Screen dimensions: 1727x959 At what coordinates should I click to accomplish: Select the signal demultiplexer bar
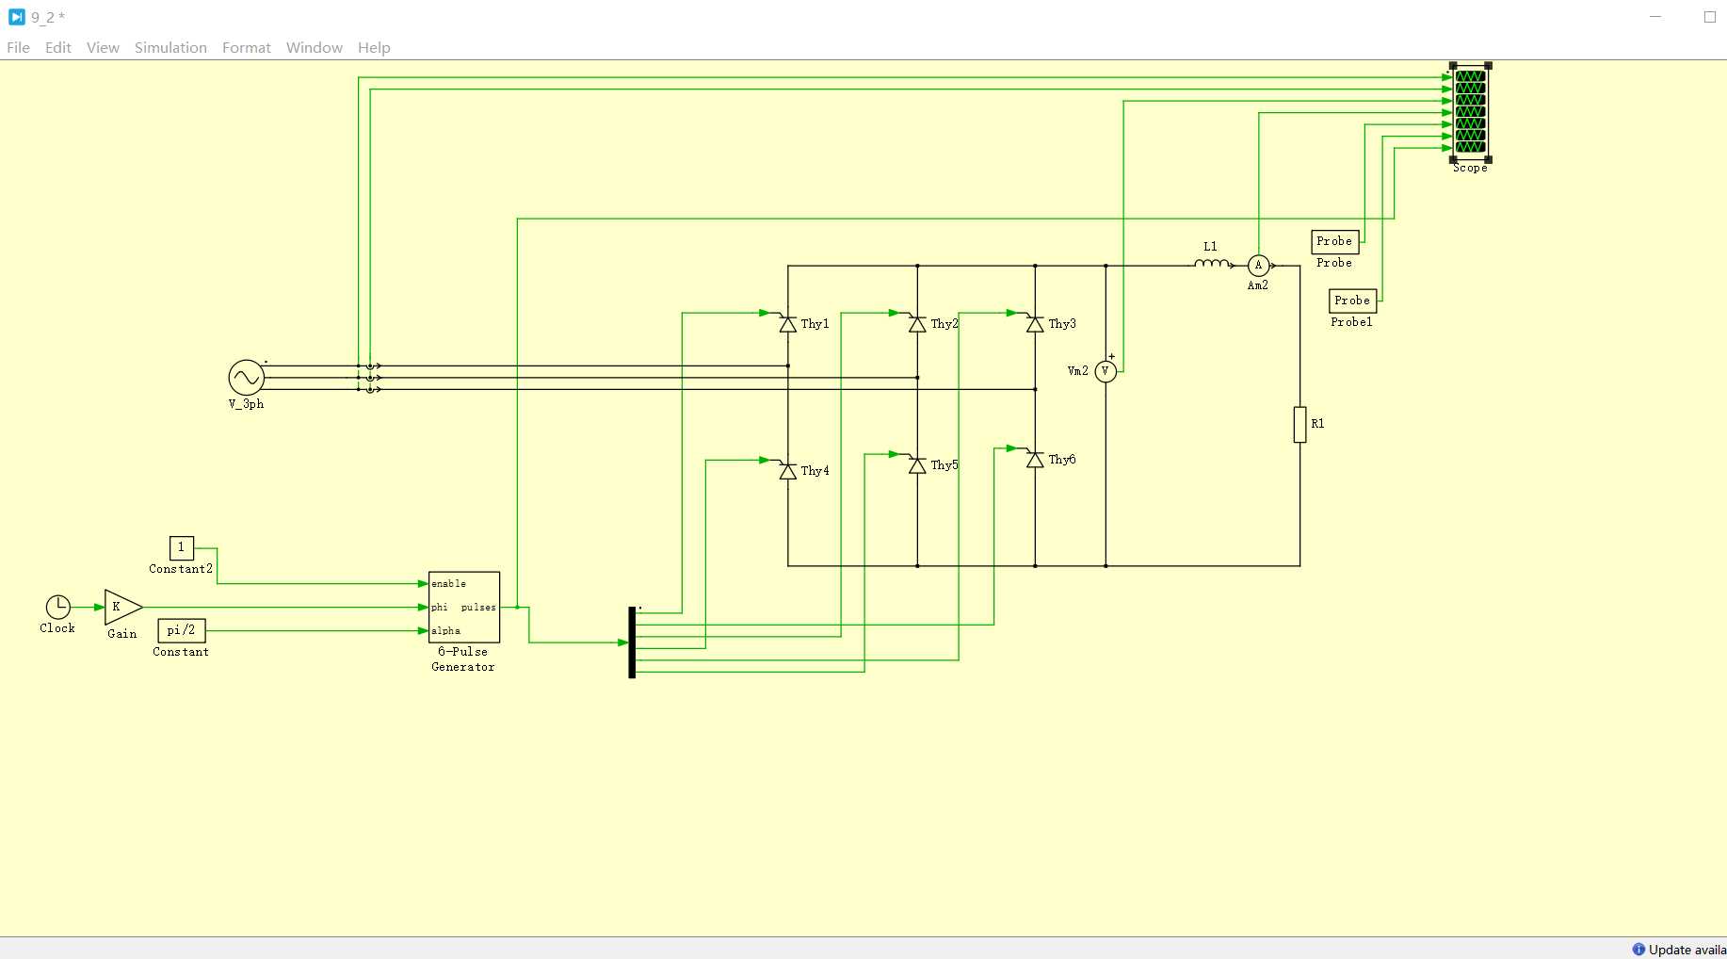pyautogui.click(x=632, y=642)
